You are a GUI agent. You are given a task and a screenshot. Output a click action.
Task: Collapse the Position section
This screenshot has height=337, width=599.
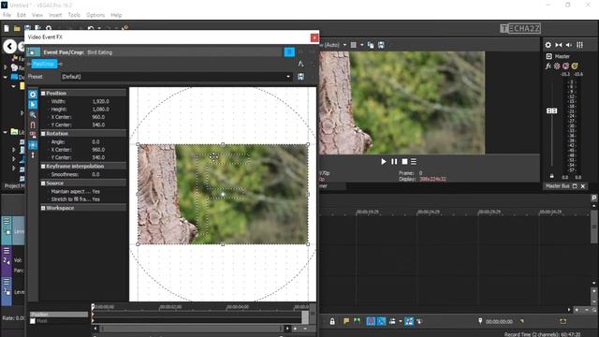(43, 94)
